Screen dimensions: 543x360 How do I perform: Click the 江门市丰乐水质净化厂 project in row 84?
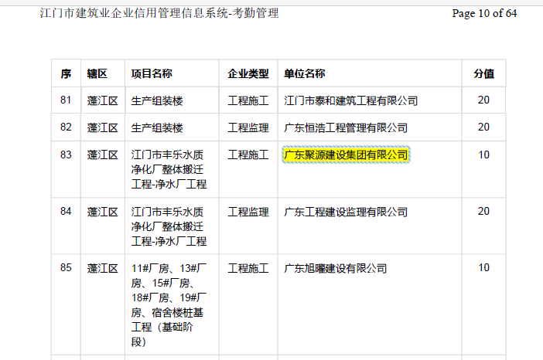click(x=169, y=226)
